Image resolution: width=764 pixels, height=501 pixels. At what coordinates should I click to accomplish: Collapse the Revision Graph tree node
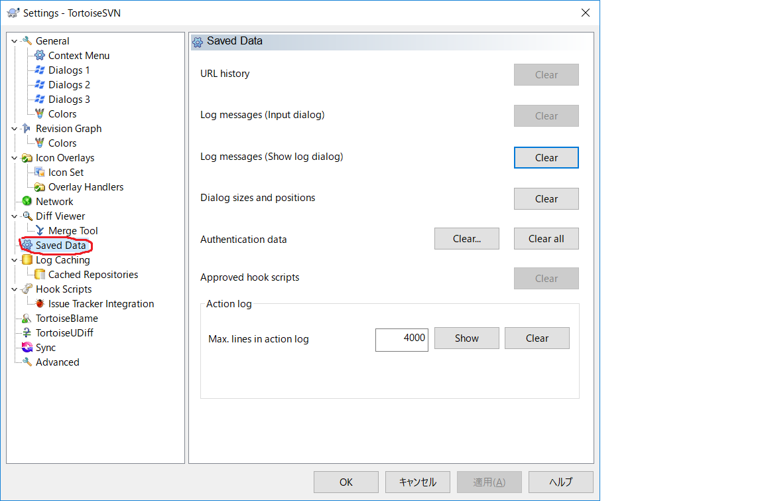pyautogui.click(x=14, y=129)
